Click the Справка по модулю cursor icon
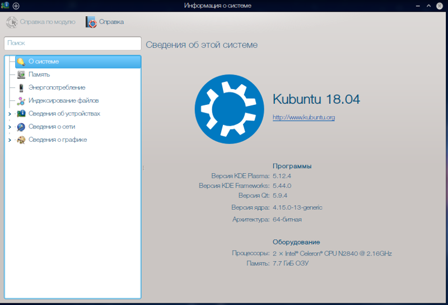The image size is (448, 305). pos(12,22)
